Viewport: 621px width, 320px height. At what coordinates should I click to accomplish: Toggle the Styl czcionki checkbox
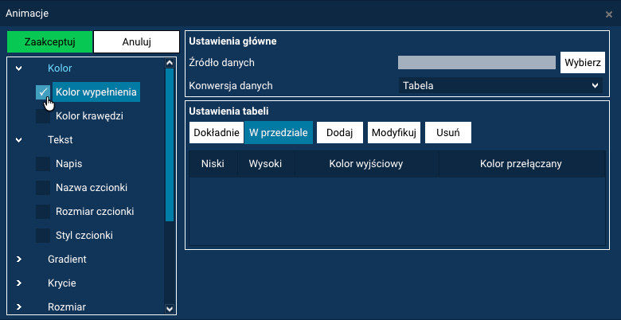(x=44, y=236)
